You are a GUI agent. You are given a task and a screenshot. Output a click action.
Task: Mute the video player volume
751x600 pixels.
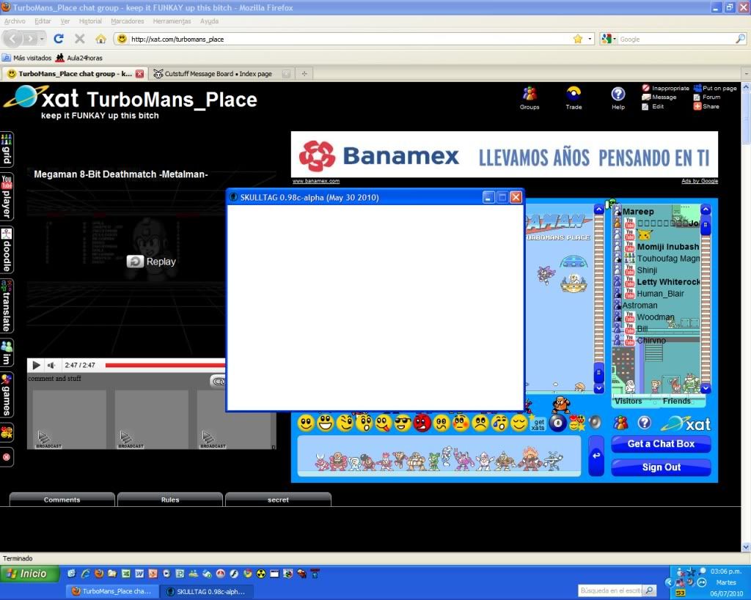[x=51, y=365]
